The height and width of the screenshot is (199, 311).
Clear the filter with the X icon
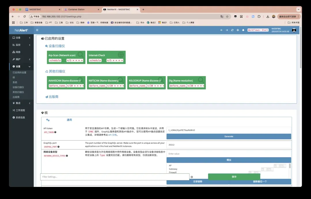(x=192, y=177)
